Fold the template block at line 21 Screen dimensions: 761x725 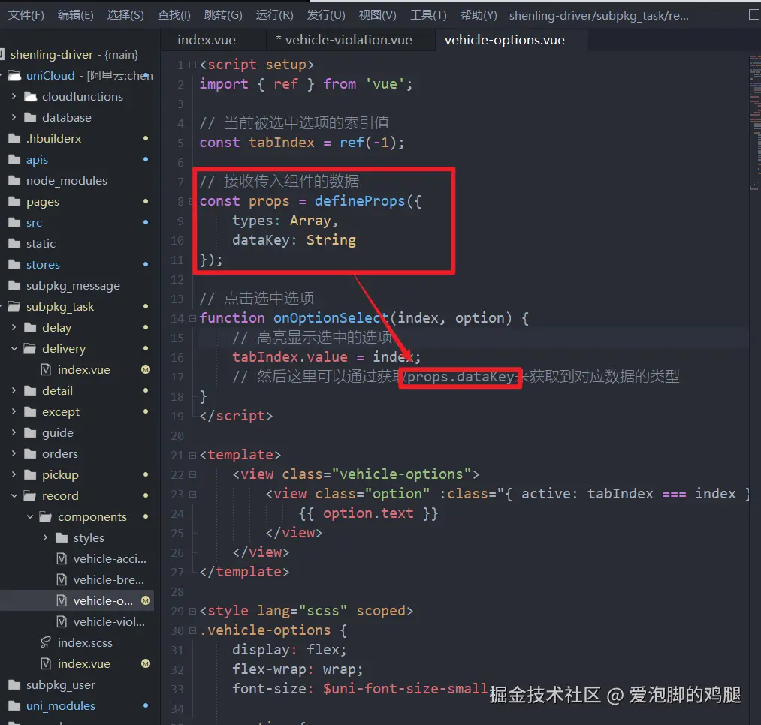[x=192, y=456]
